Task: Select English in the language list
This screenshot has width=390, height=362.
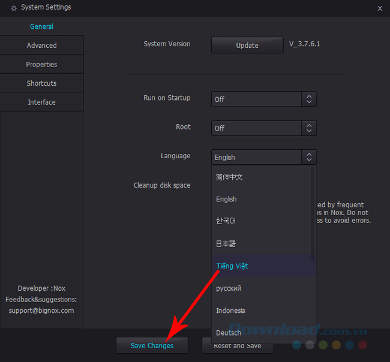Action: click(x=262, y=199)
